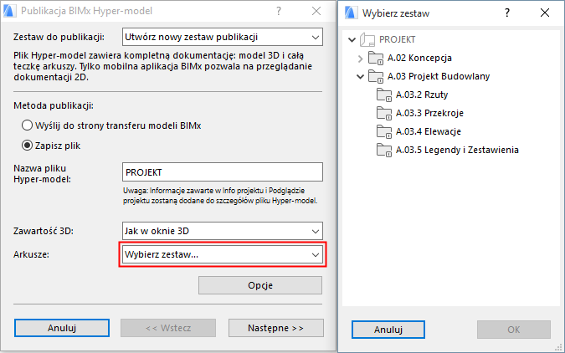Click the A.03.4 Elewacje folder icon
Viewport: 565px width, 353px height.
pyautogui.click(x=383, y=131)
